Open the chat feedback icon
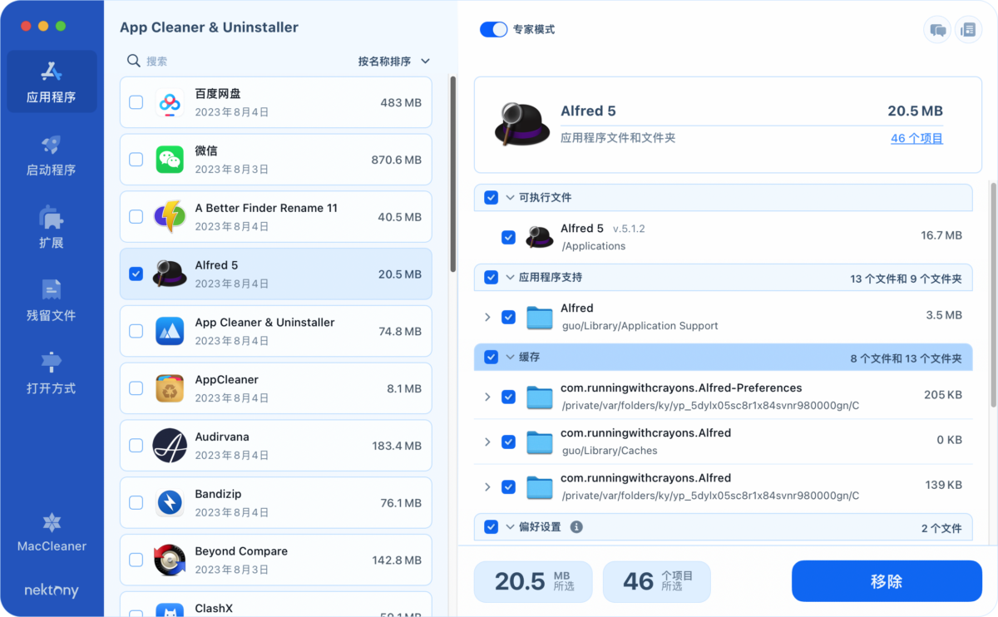This screenshot has height=617, width=998. coord(938,30)
